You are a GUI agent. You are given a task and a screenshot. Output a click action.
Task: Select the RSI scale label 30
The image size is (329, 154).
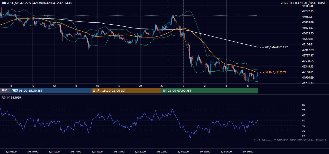[304, 131]
